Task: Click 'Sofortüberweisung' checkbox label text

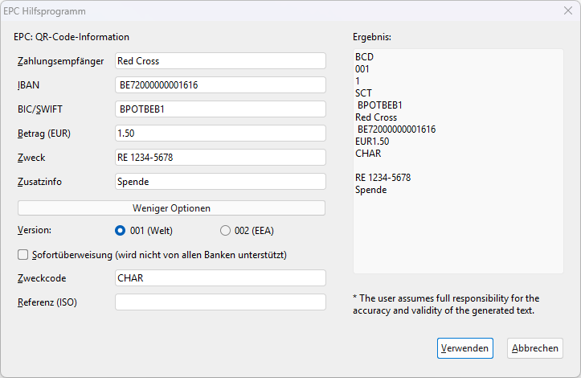Action: coord(159,255)
